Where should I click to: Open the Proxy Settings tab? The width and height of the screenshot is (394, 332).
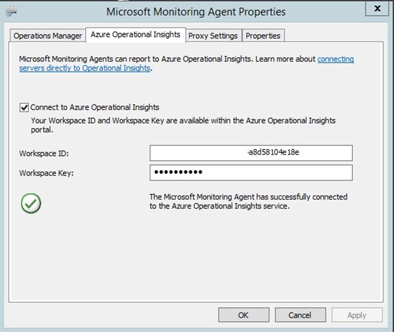(x=213, y=36)
